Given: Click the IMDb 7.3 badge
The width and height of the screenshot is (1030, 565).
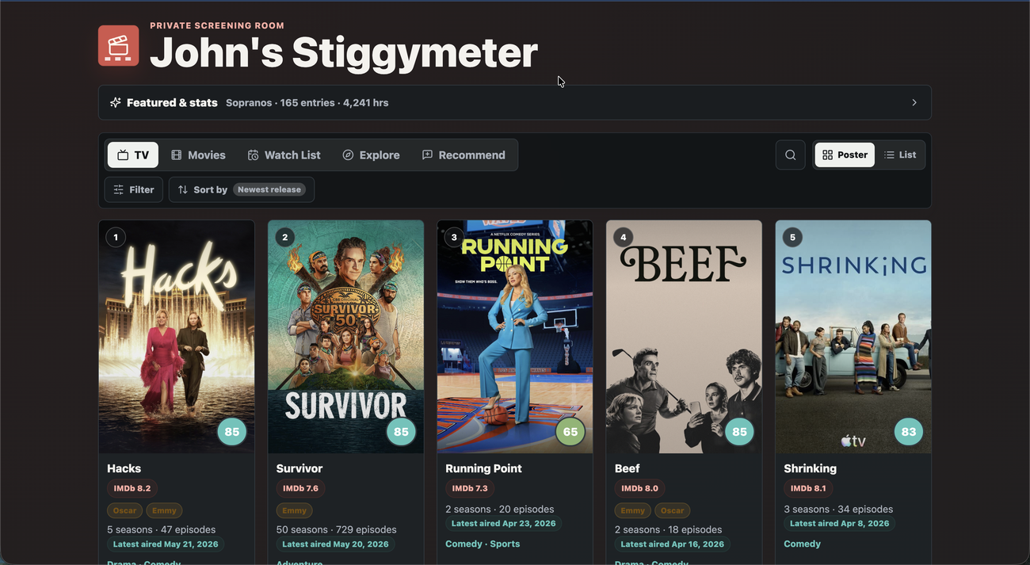Looking at the screenshot, I should (470, 489).
